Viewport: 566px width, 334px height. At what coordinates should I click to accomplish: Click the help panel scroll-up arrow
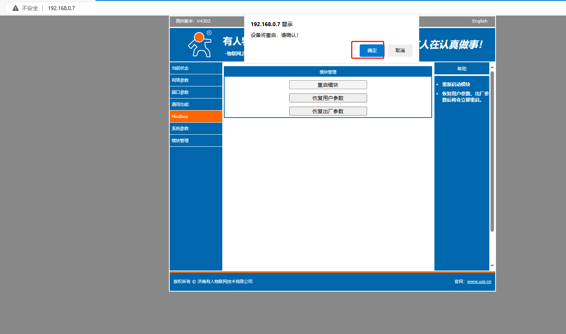pyautogui.click(x=492, y=67)
